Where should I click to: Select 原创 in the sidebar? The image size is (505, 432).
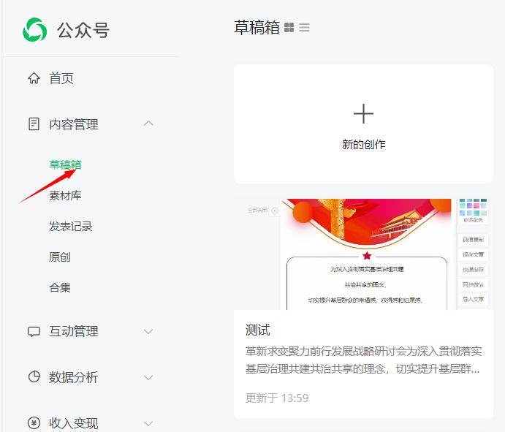coord(60,257)
